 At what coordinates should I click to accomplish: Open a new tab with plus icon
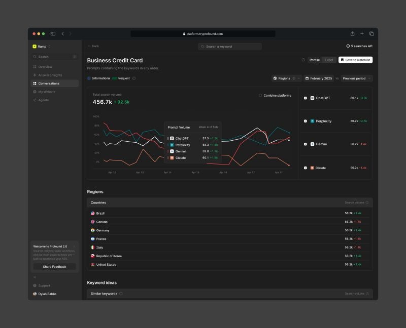click(x=362, y=34)
